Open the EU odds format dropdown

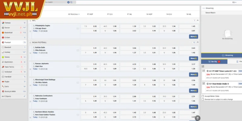tap(234, 2)
